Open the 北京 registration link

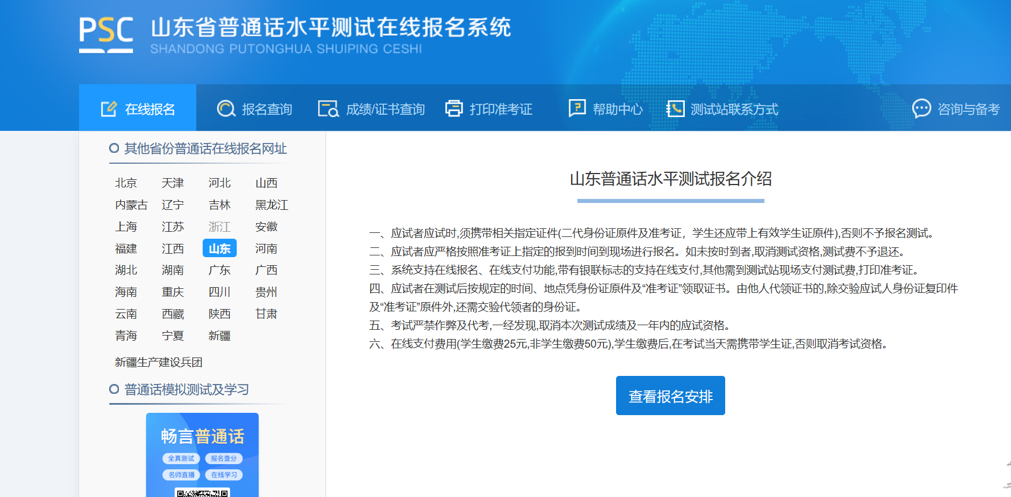pyautogui.click(x=126, y=183)
